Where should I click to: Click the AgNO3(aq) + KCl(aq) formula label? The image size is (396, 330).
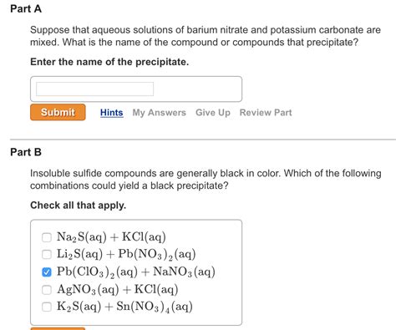pyautogui.click(x=118, y=290)
